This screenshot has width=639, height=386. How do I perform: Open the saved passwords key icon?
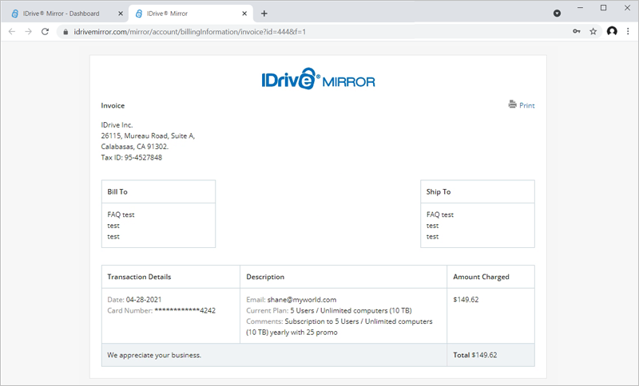coord(577,31)
